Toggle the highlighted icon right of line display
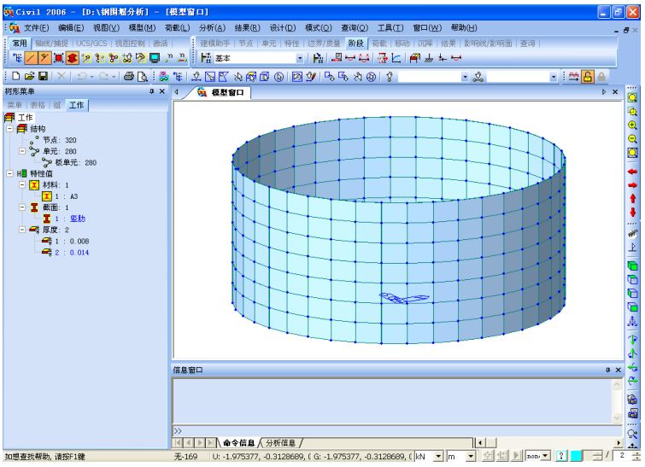The image size is (645, 467). click(44, 58)
